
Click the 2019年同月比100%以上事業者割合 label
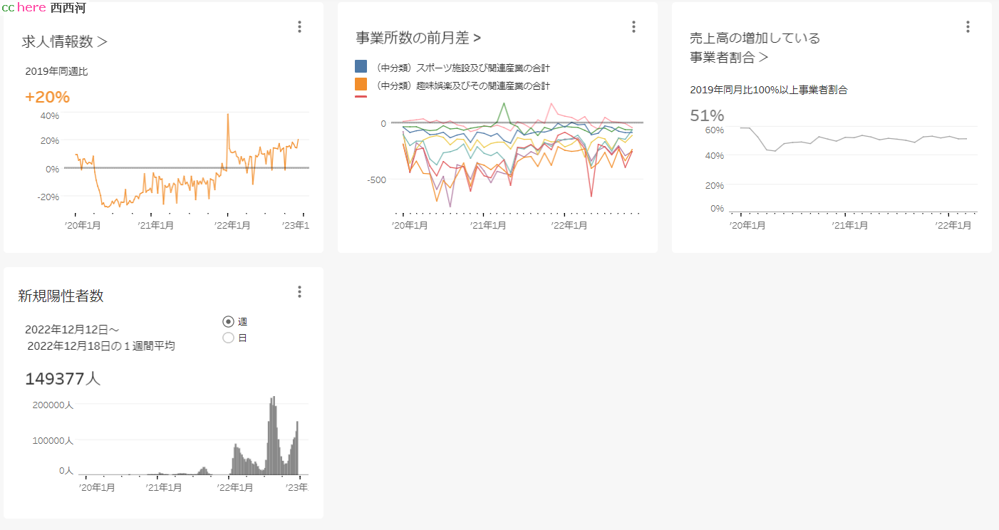768,90
